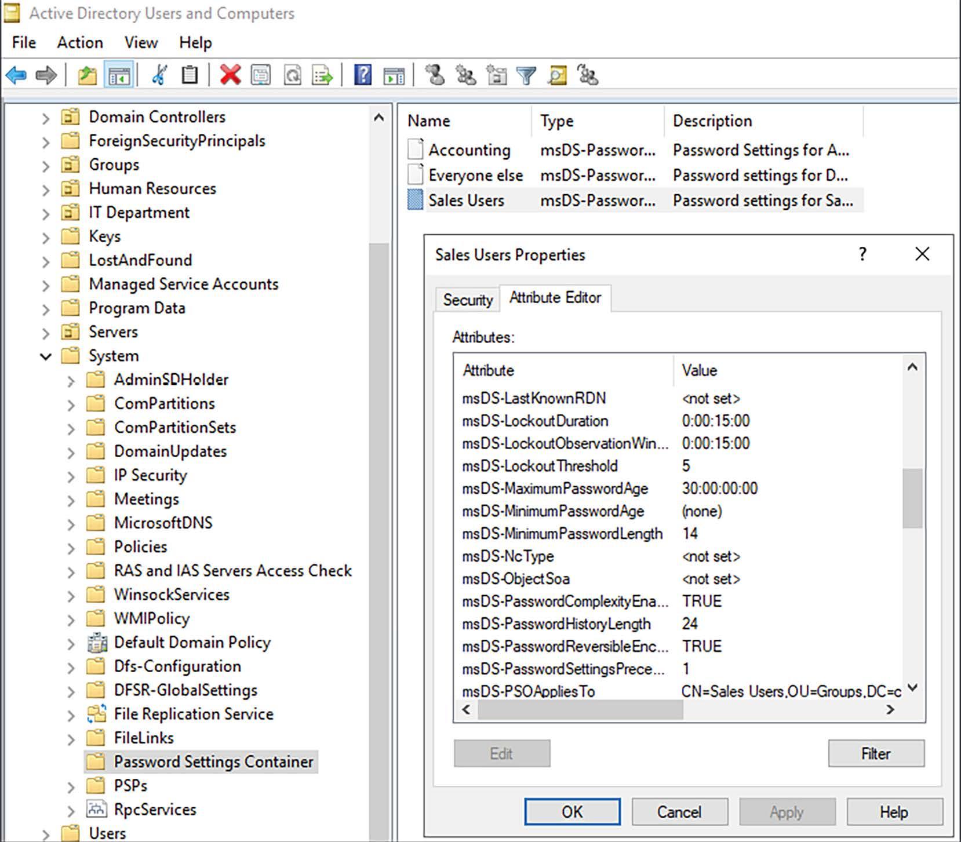This screenshot has height=842, width=961.
Task: Open the Help menu
Action: [195, 42]
